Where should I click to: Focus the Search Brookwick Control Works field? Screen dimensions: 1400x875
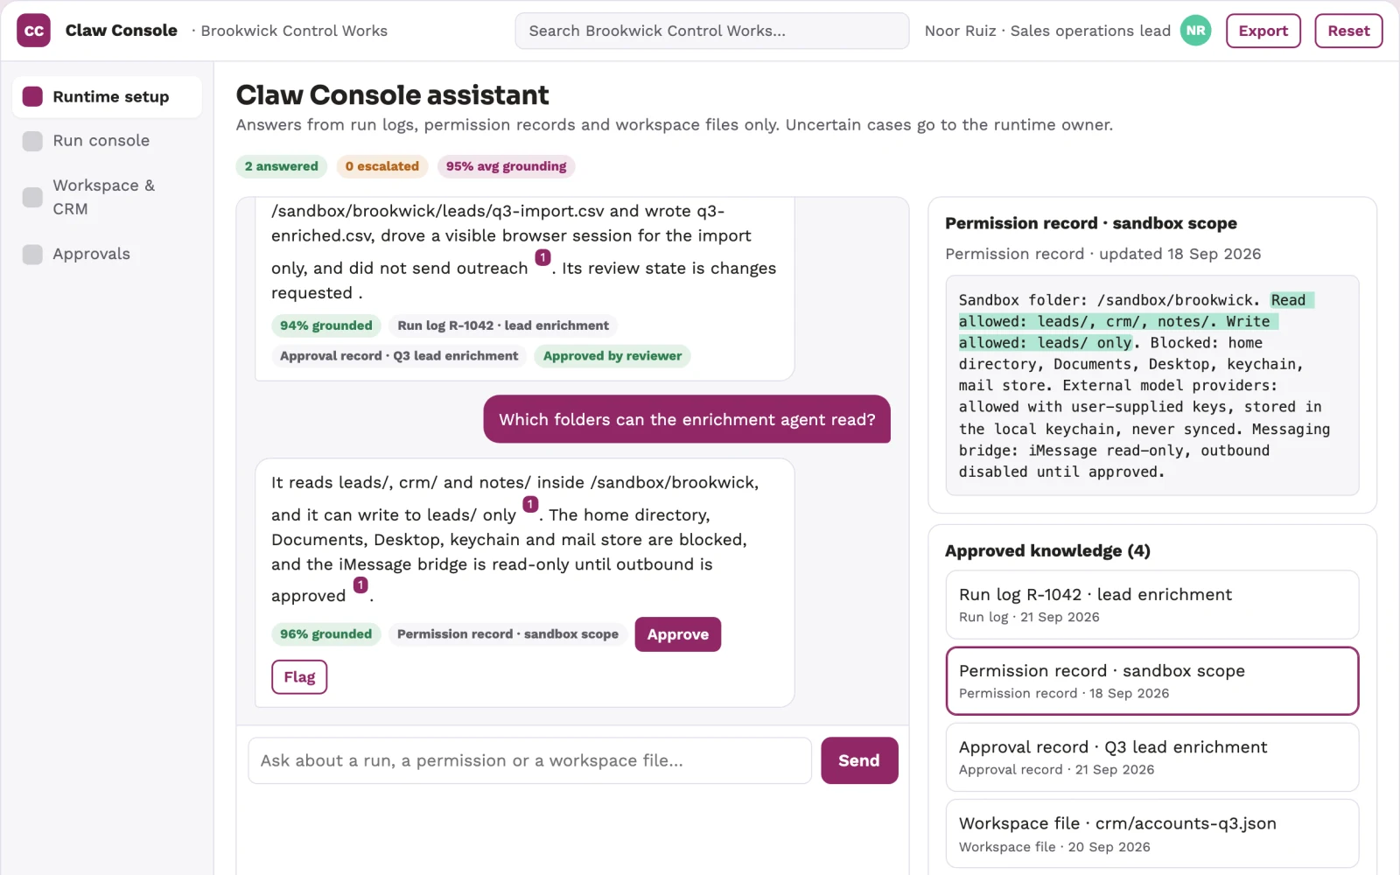[x=712, y=31]
